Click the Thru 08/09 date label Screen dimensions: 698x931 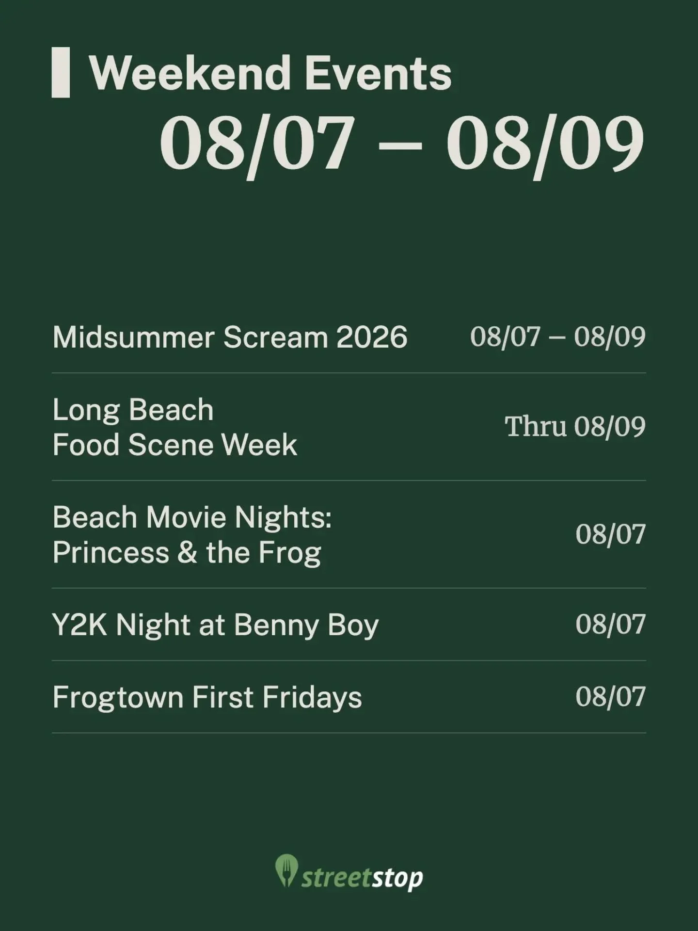point(575,427)
